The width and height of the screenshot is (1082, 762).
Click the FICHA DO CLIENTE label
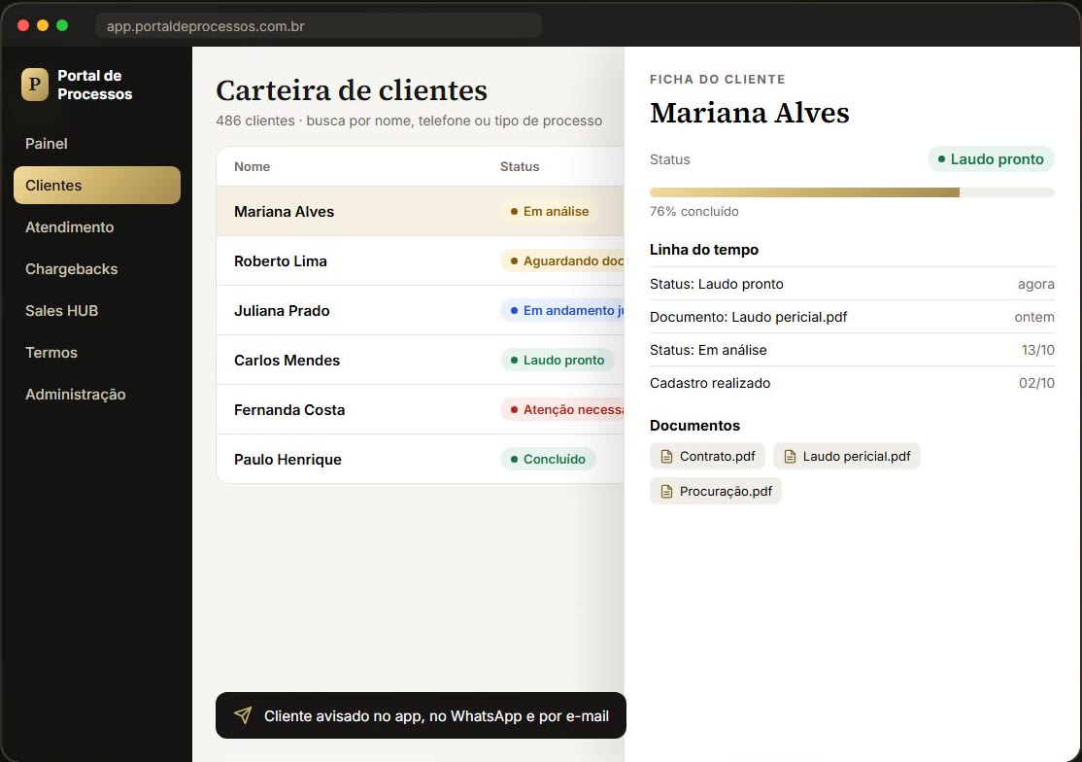(x=718, y=80)
